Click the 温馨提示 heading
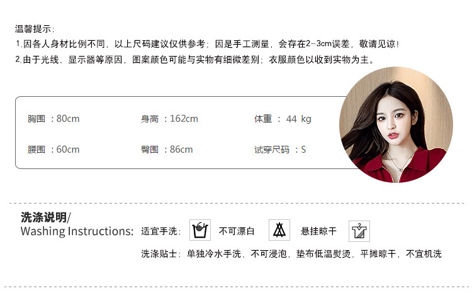The width and height of the screenshot is (472, 301). point(35,29)
